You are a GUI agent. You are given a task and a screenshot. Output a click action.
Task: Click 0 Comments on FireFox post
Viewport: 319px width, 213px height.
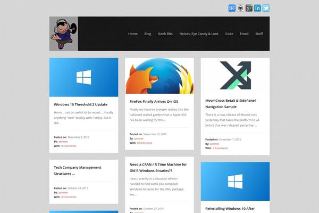(x=145, y=143)
